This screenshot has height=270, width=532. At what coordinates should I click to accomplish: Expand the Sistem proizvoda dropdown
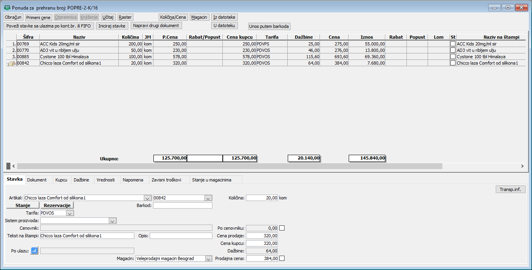(x=112, y=221)
